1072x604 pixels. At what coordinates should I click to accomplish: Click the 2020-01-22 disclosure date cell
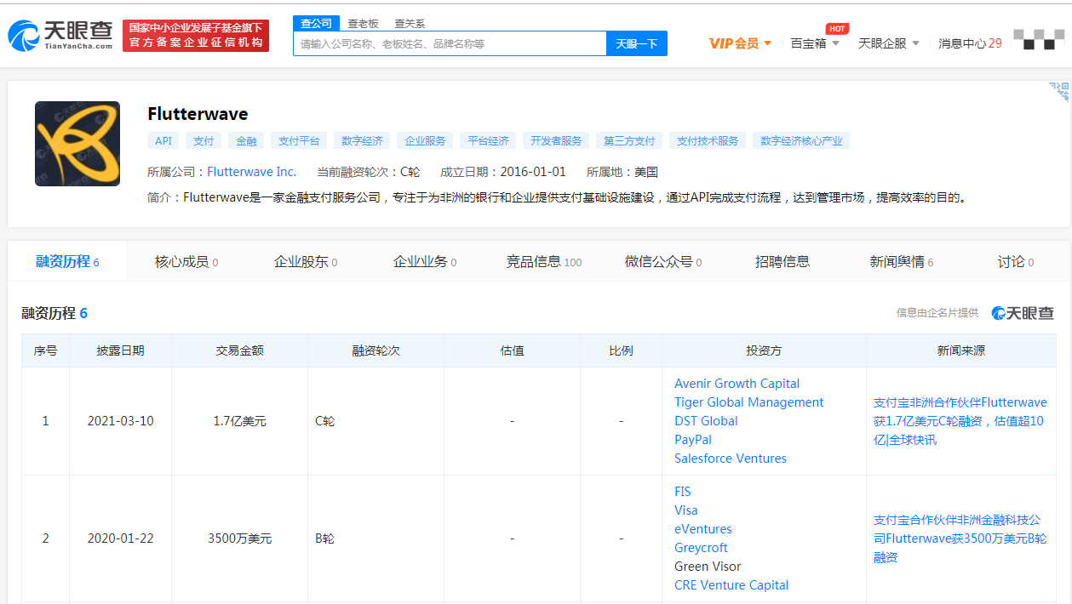[x=121, y=538]
